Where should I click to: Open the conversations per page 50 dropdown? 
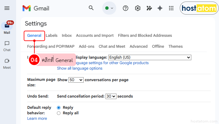[76, 80]
